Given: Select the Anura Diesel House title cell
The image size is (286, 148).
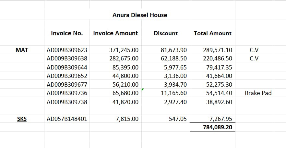Looking at the screenshot, I should [x=140, y=15].
